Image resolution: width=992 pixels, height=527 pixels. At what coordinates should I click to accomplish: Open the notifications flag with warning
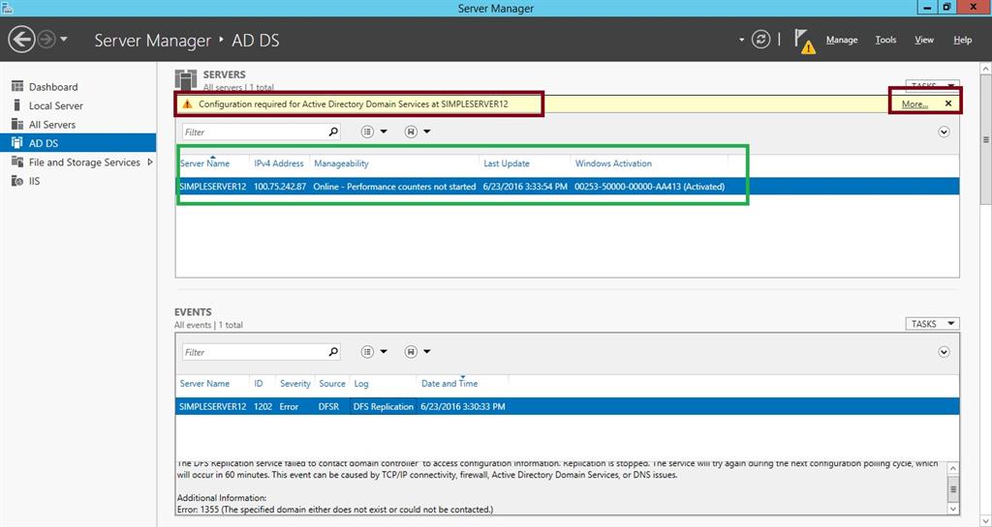click(805, 41)
